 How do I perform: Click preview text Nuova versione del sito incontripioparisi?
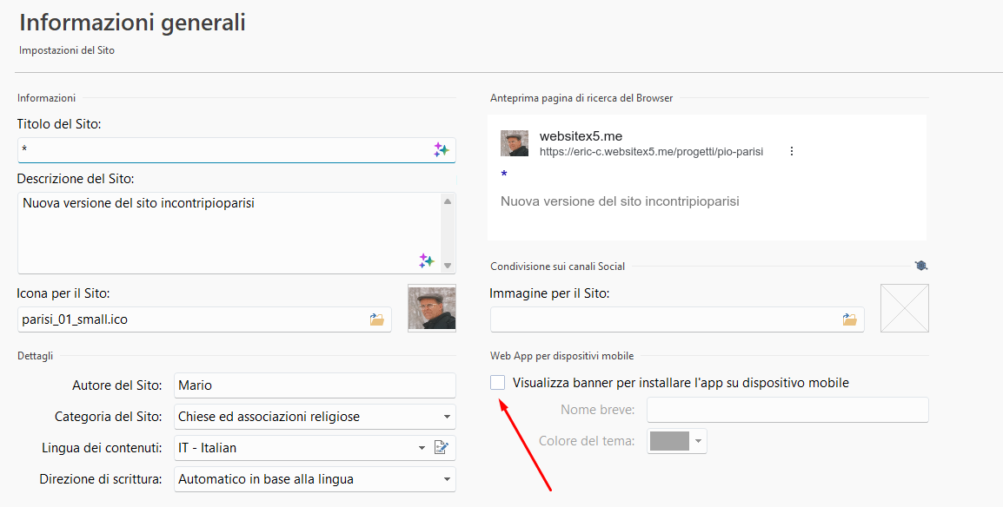pyautogui.click(x=620, y=201)
